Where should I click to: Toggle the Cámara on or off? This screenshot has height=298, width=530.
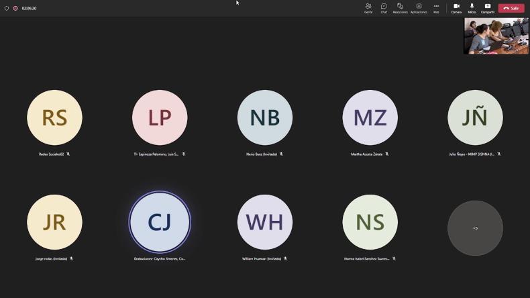(x=456, y=8)
